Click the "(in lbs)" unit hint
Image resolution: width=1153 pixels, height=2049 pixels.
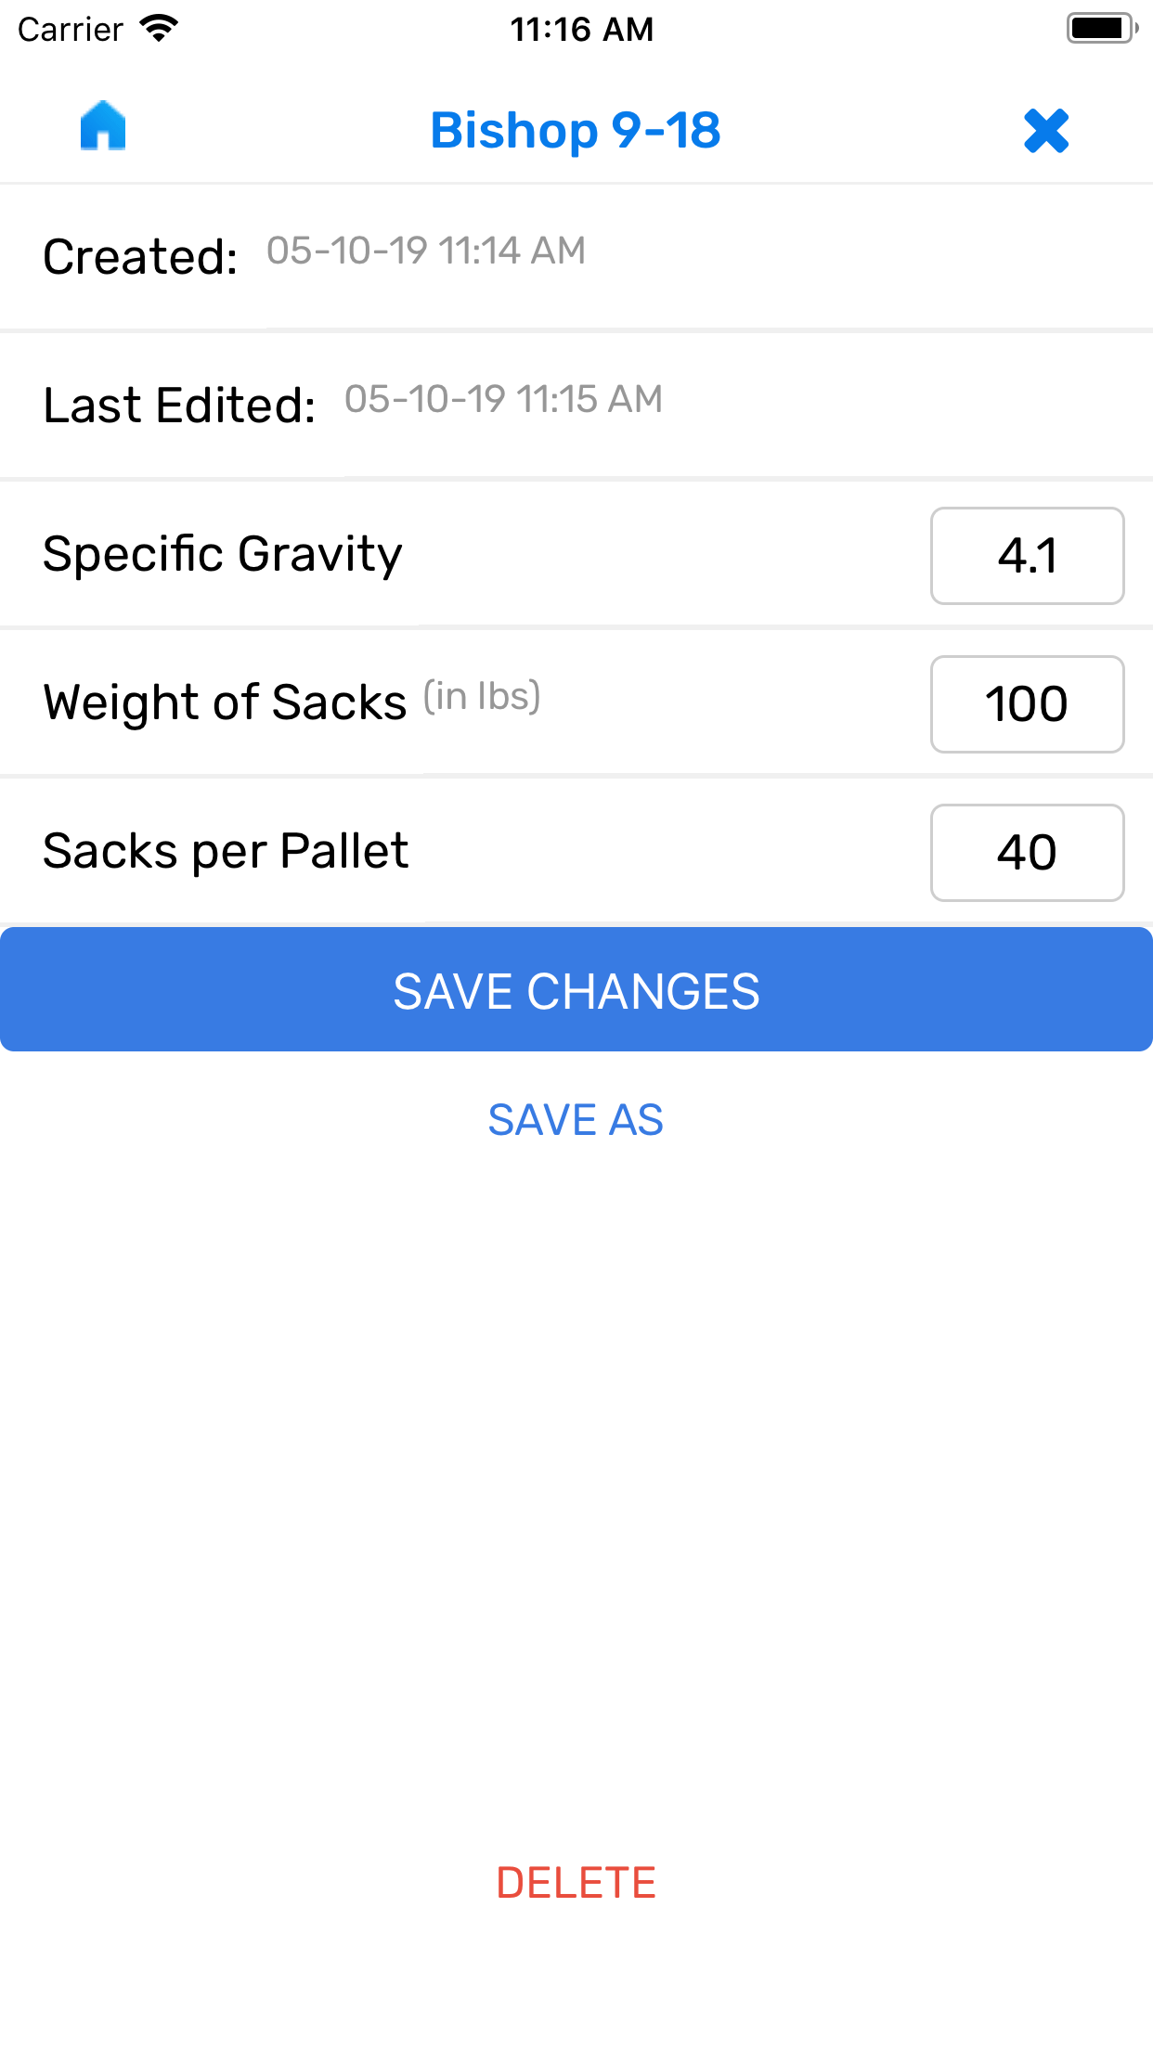[x=482, y=696]
